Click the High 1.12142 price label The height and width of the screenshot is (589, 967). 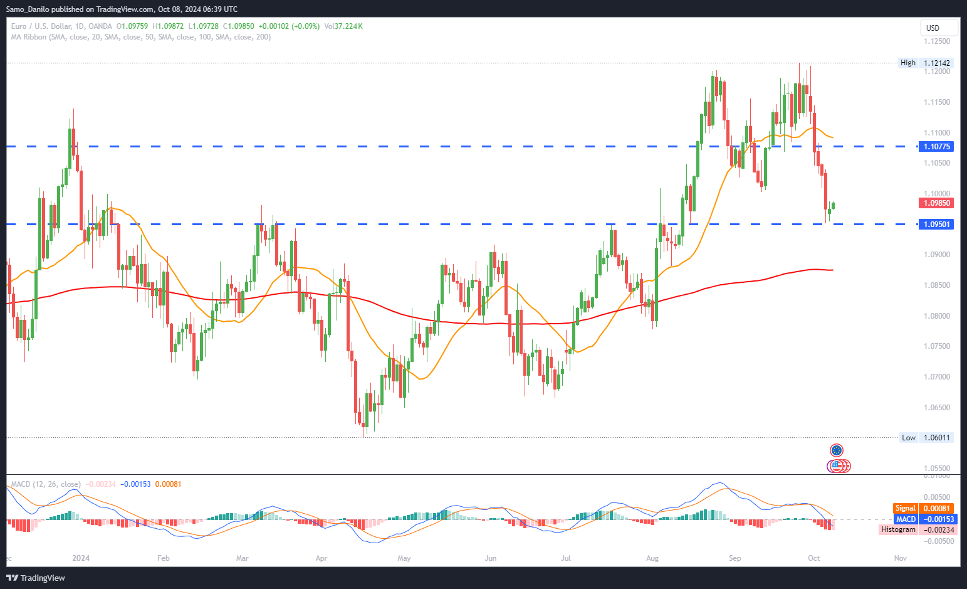tap(925, 63)
